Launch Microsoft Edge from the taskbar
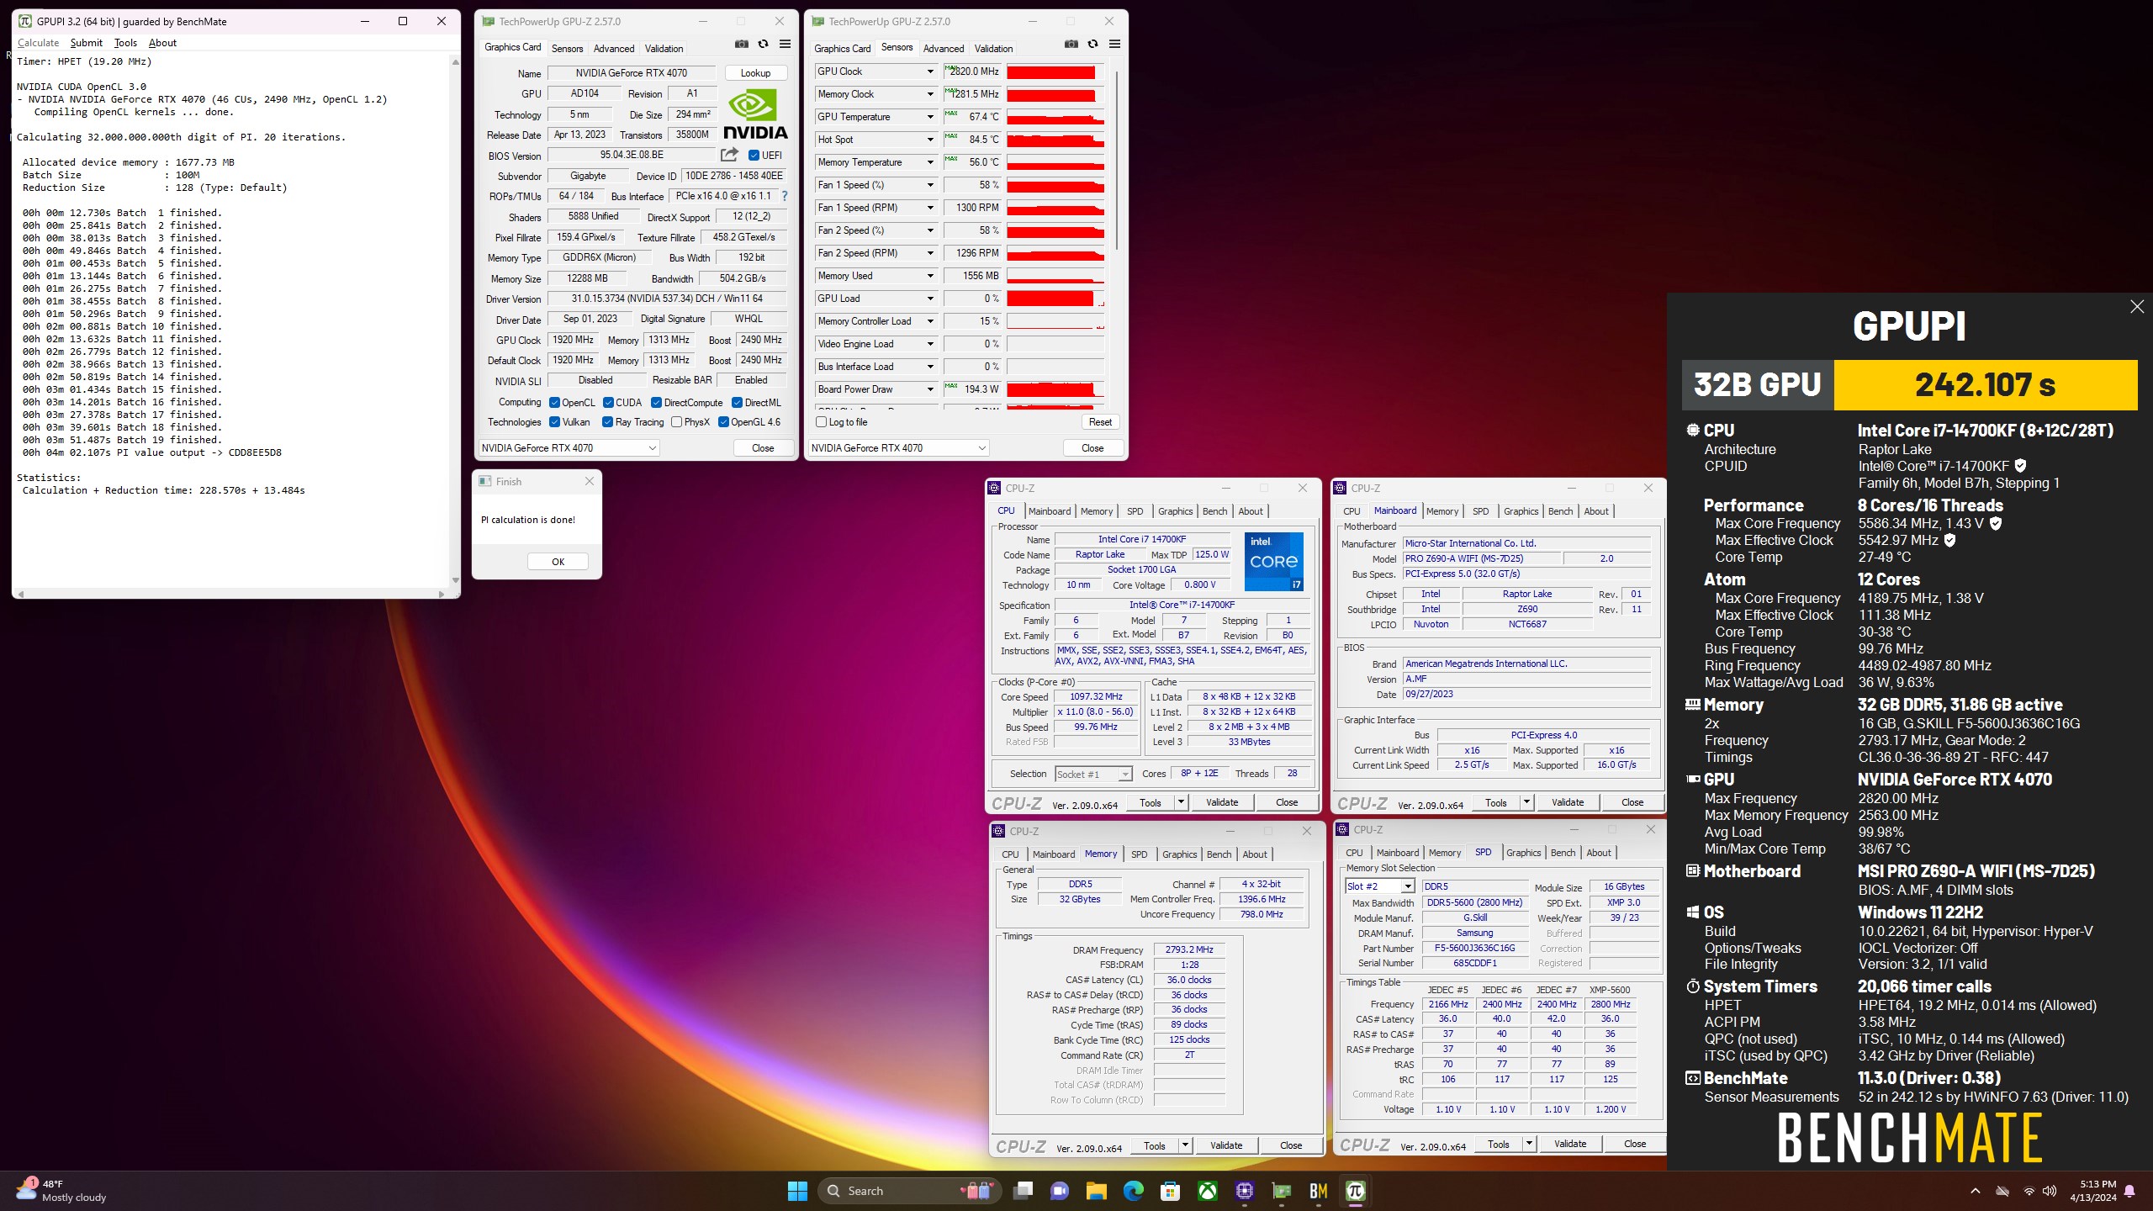 1133,1191
